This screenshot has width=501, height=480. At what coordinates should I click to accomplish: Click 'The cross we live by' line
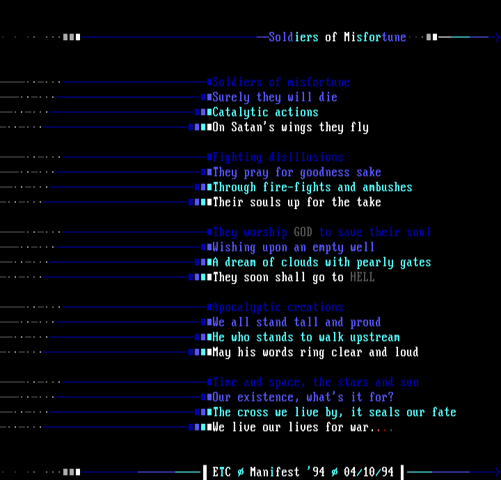pos(334,412)
